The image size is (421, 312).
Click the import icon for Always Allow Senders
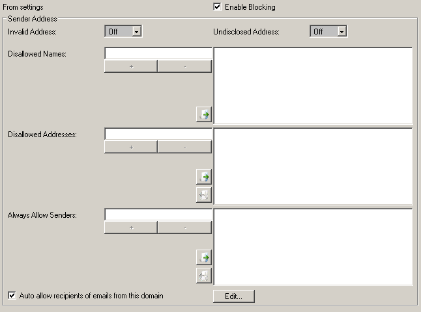click(x=204, y=257)
